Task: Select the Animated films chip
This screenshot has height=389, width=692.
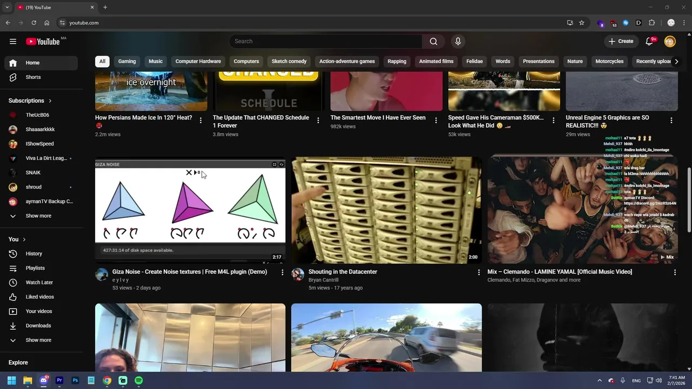Action: pyautogui.click(x=436, y=62)
